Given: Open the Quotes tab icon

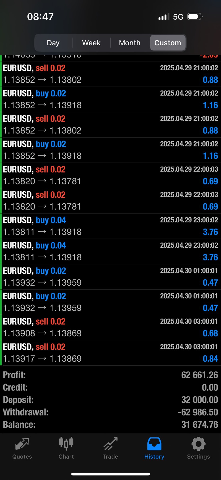Looking at the screenshot, I should point(22,444).
